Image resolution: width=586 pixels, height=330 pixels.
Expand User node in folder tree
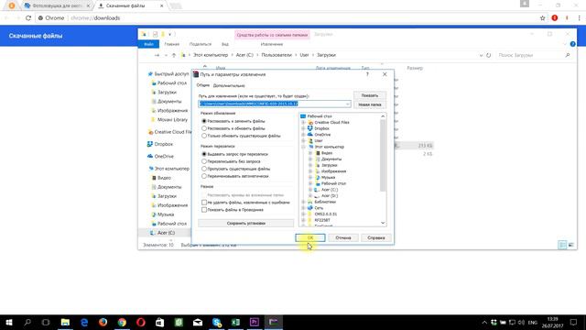(303, 140)
